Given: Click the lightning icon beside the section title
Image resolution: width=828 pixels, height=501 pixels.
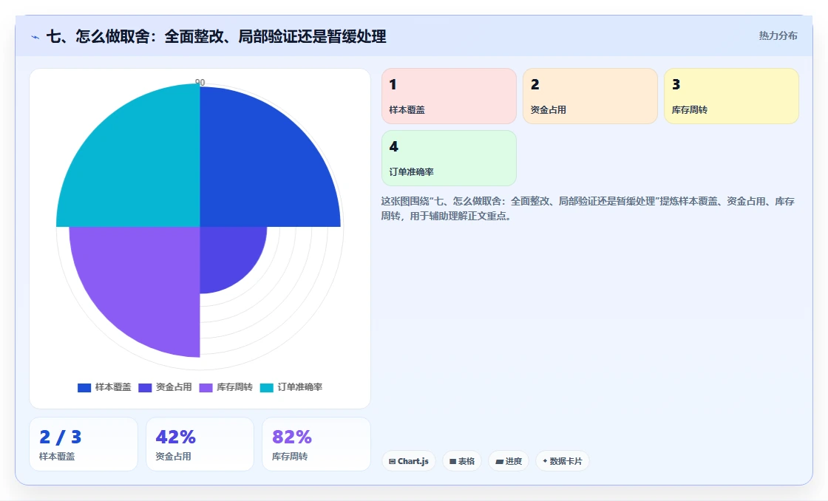Looking at the screenshot, I should click(x=35, y=37).
